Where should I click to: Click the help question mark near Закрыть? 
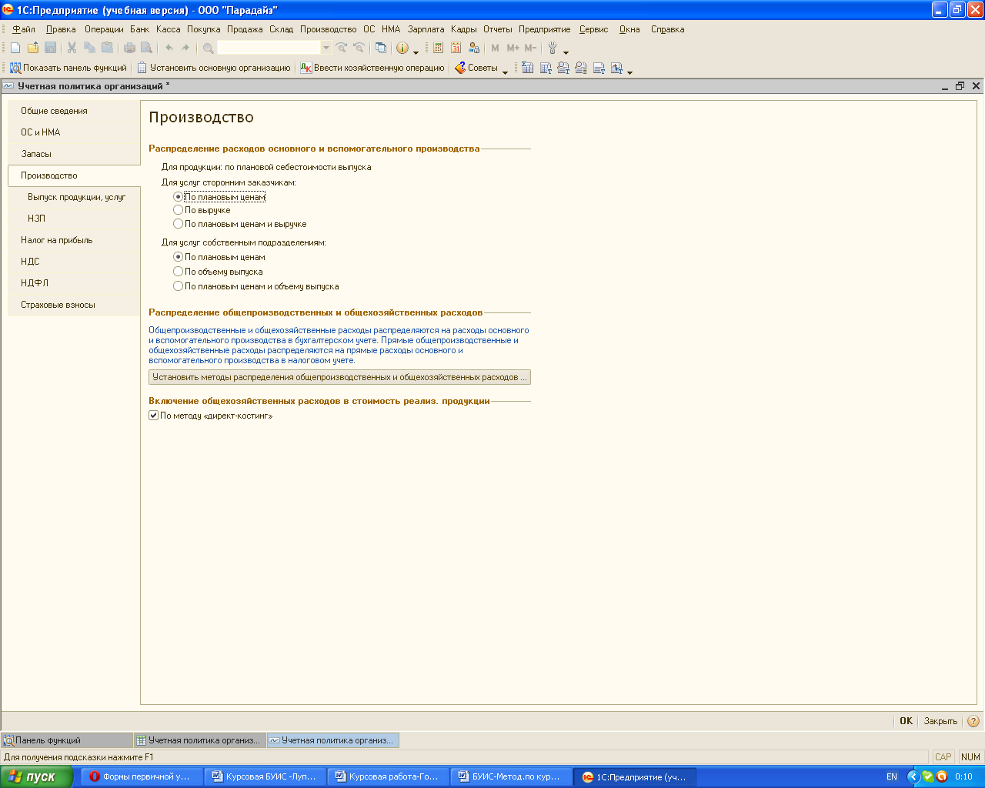point(973,721)
